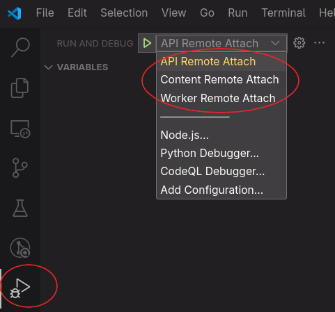
Task: Open launch.json with the gear icon
Action: [x=299, y=43]
